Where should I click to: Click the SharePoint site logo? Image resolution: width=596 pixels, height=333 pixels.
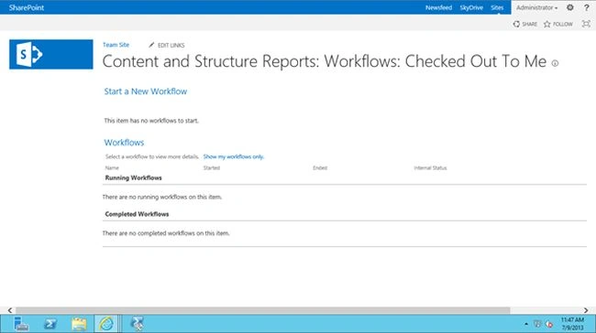coord(51,54)
